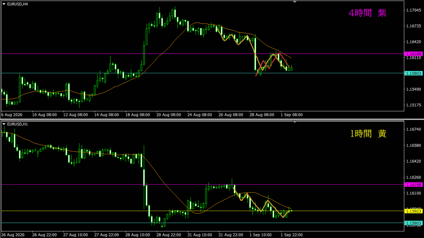Select the cyan 1.15803 price label in H4 chart
424x238 pixels.
413,73
